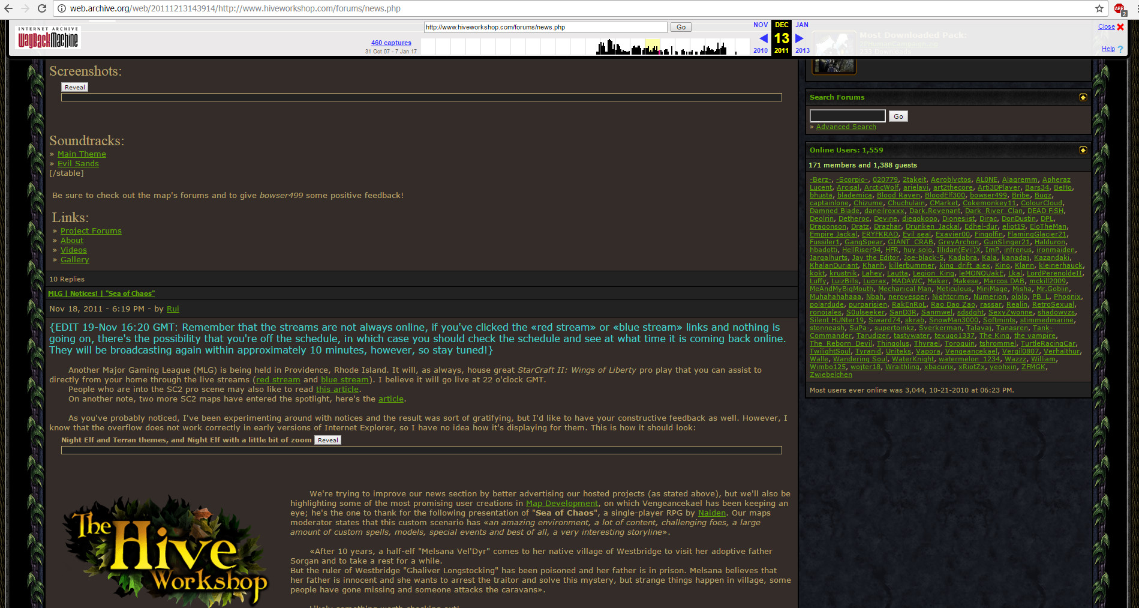Open Wayback Help link
This screenshot has width=1139, height=608.
point(1108,49)
